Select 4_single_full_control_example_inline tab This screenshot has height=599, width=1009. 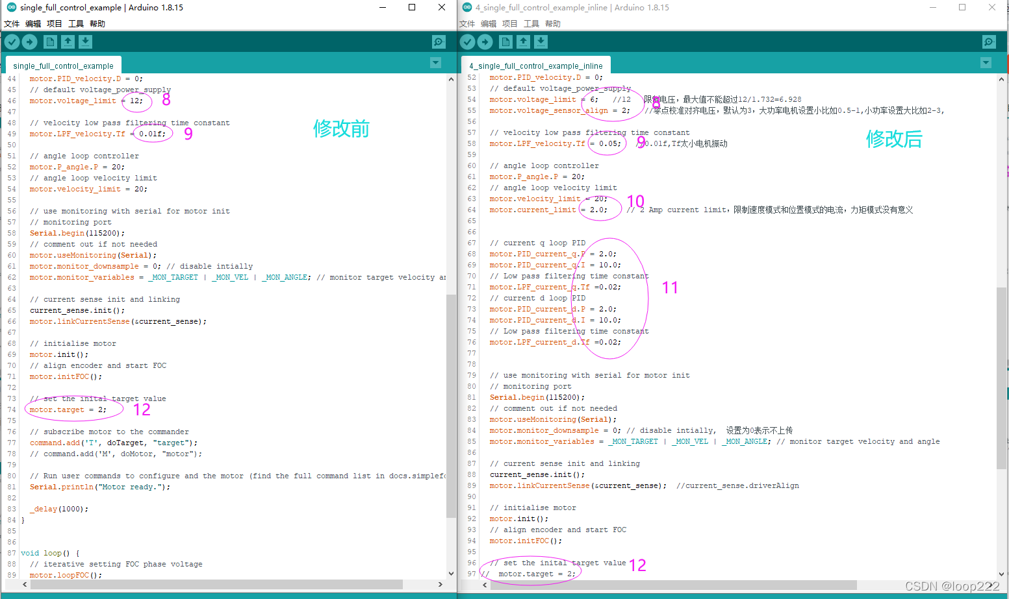[x=536, y=66]
